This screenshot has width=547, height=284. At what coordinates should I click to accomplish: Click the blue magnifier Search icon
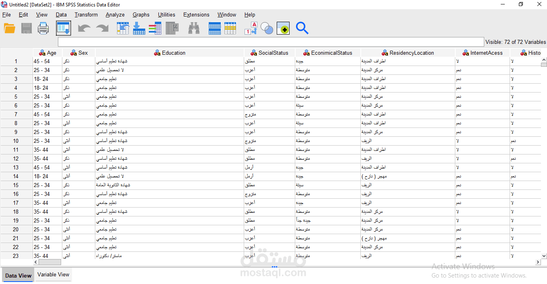(302, 28)
